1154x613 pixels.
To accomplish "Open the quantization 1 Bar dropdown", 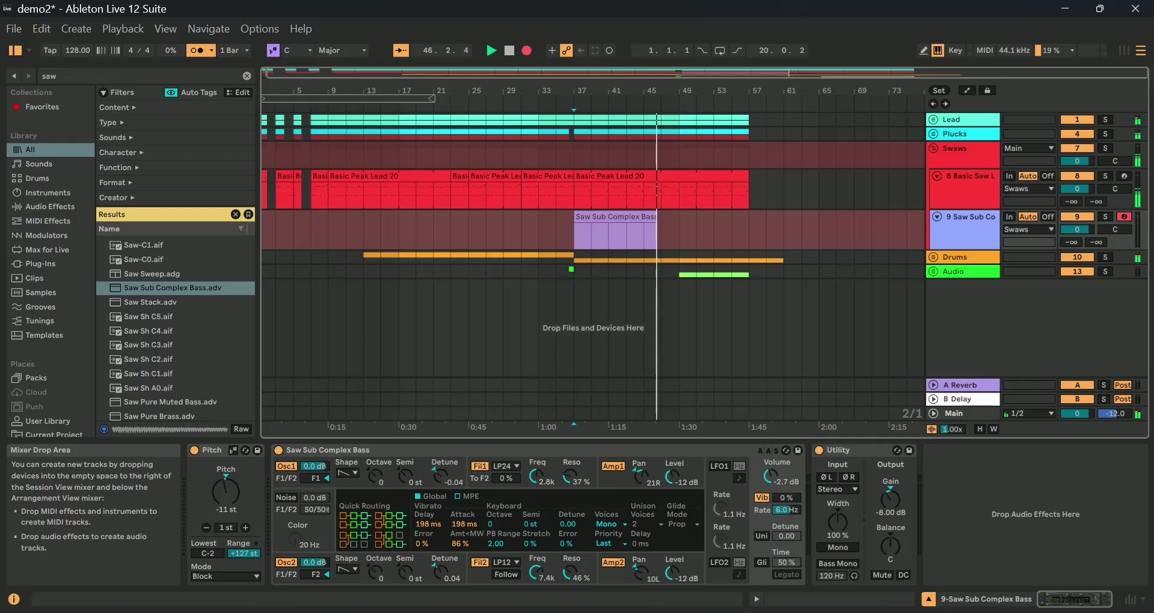I will (x=235, y=50).
